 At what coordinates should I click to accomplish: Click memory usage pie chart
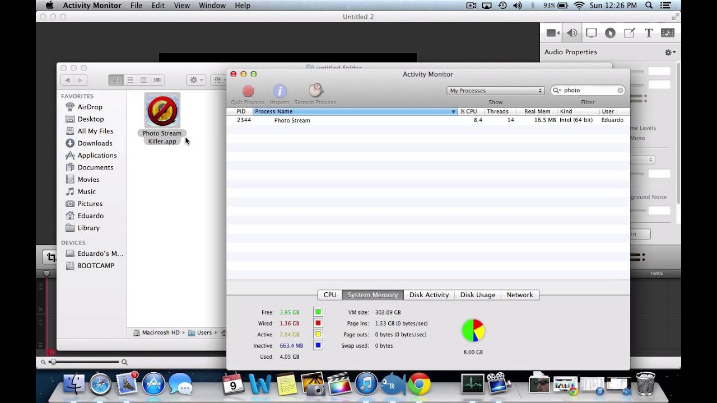(x=473, y=331)
